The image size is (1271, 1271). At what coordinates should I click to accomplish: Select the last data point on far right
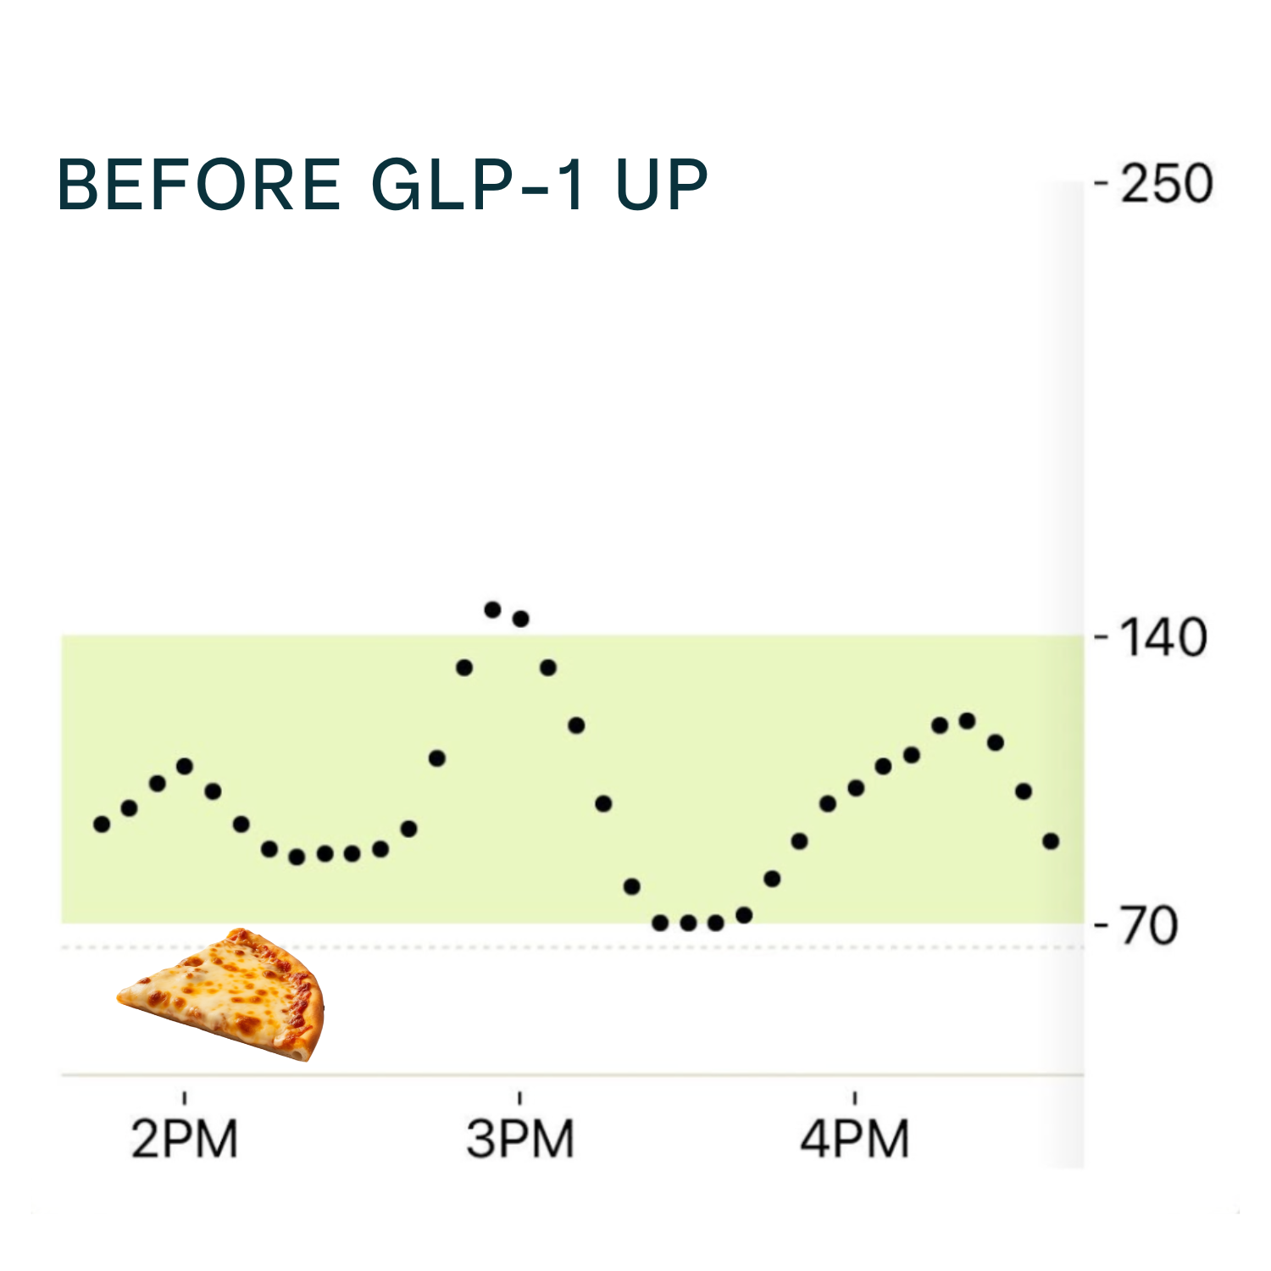[1051, 841]
